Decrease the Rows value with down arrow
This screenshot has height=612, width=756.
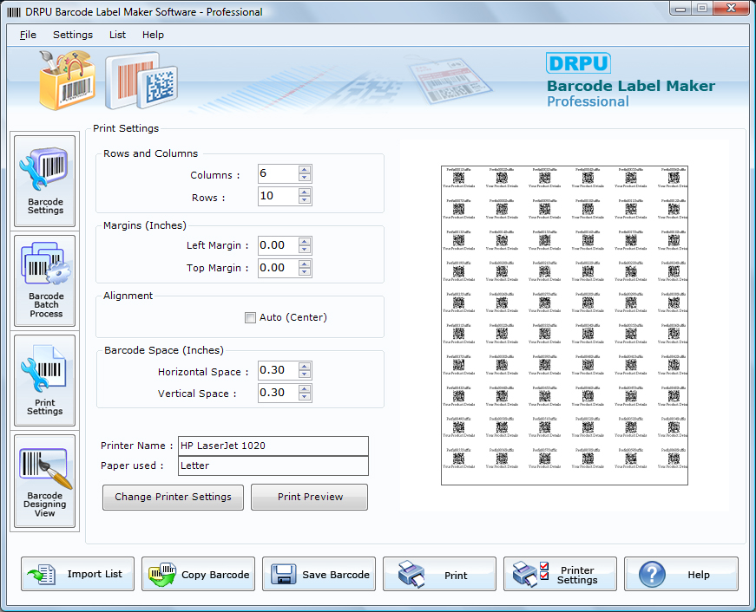point(304,201)
